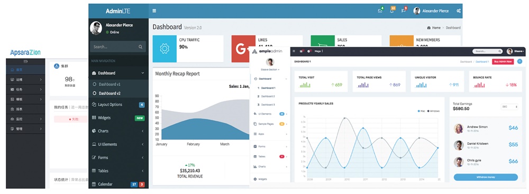This screenshot has height=194, width=529.
Task: Expand the ApsaraZion 任务 chevron
Action: (x=41, y=90)
